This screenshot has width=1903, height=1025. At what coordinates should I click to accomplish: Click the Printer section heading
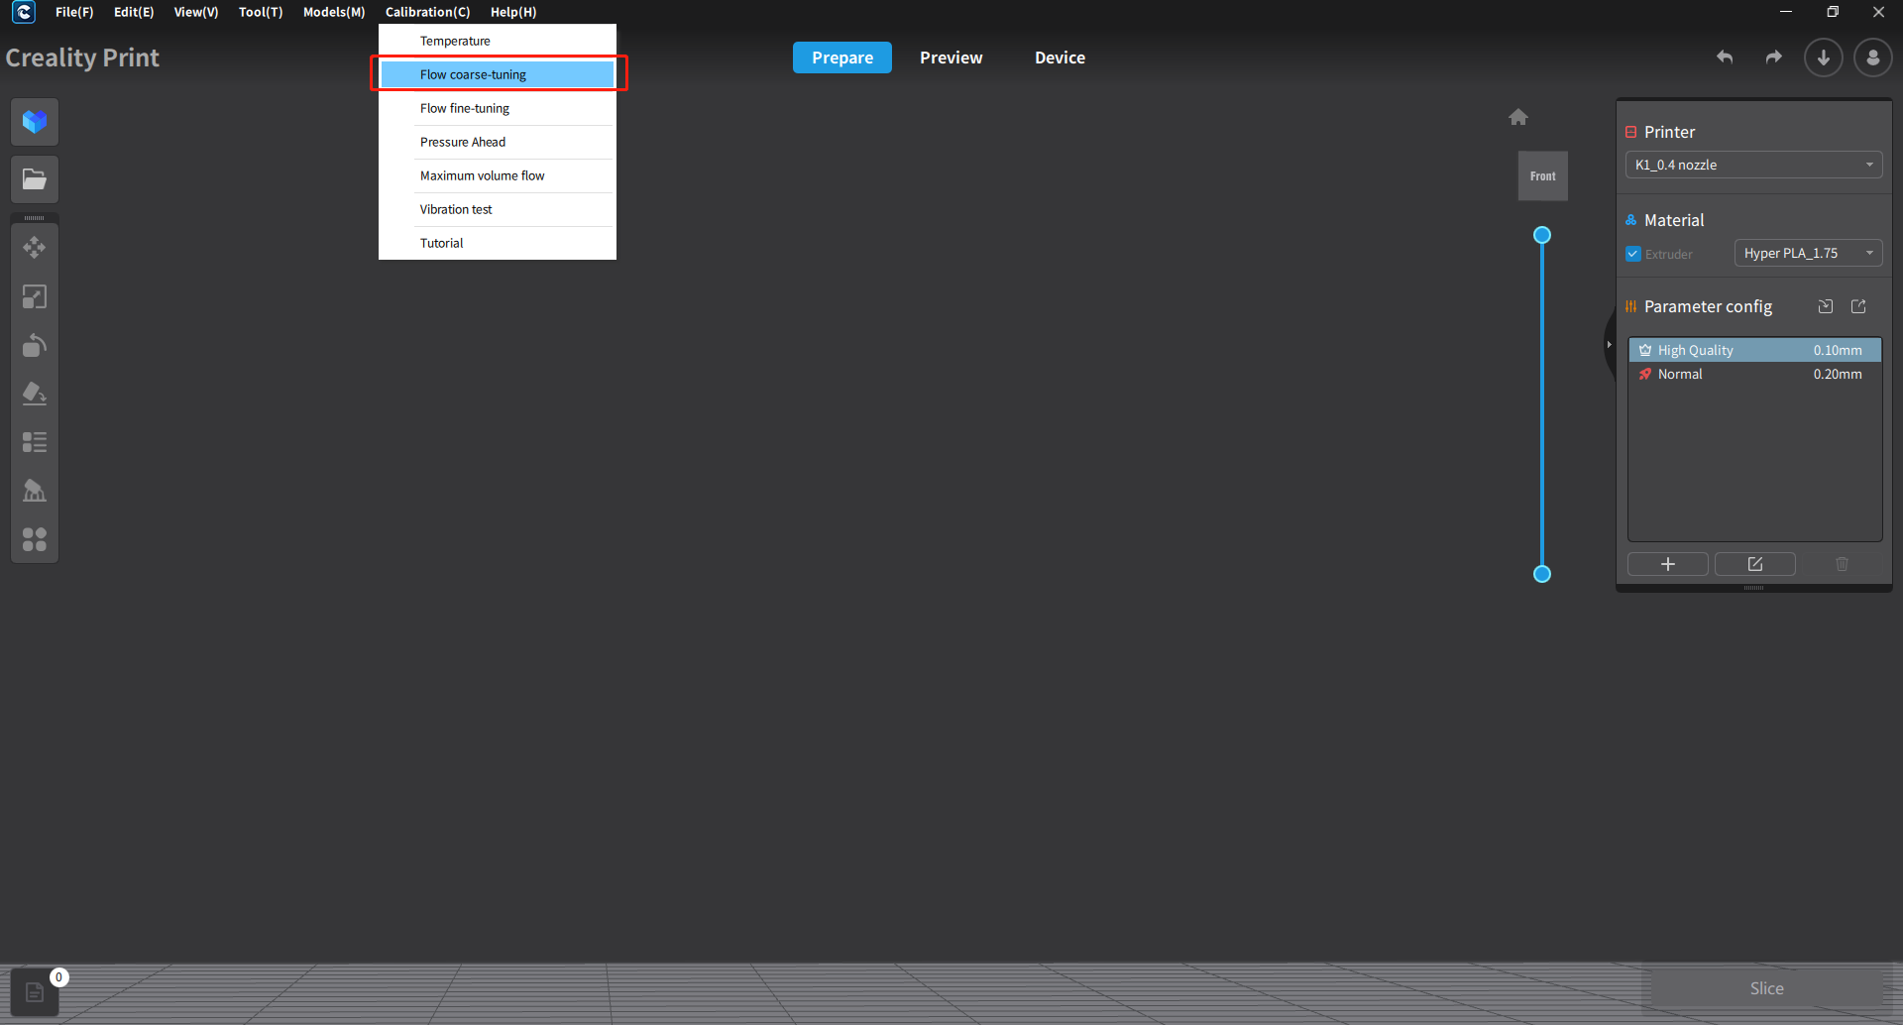pyautogui.click(x=1669, y=132)
